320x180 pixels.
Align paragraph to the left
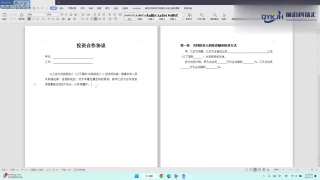tap(83, 19)
